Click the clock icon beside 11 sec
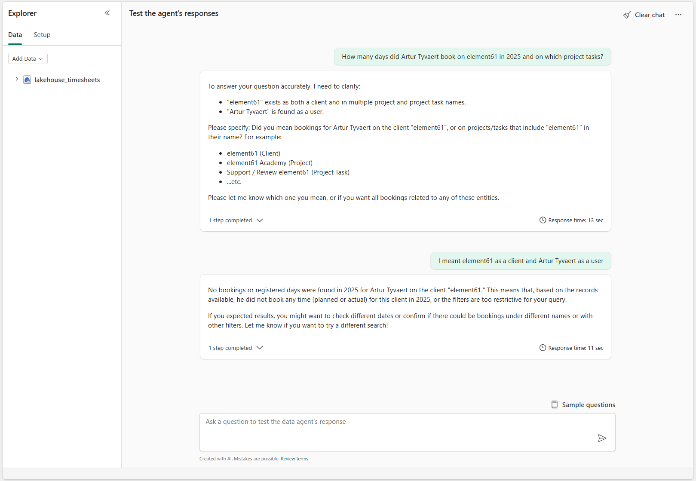This screenshot has width=696, height=481. tap(543, 348)
